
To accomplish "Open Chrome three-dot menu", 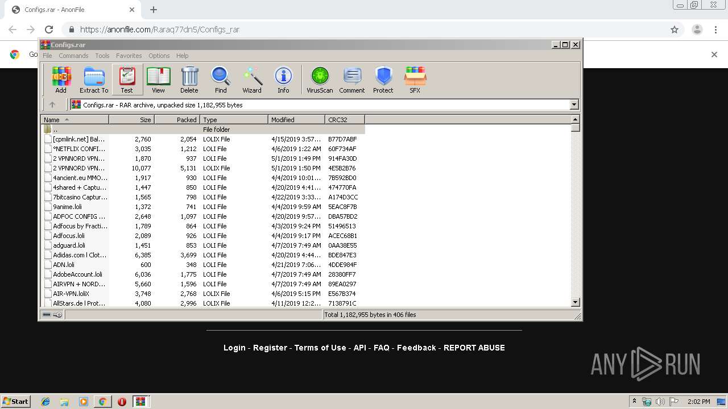I will coord(715,30).
